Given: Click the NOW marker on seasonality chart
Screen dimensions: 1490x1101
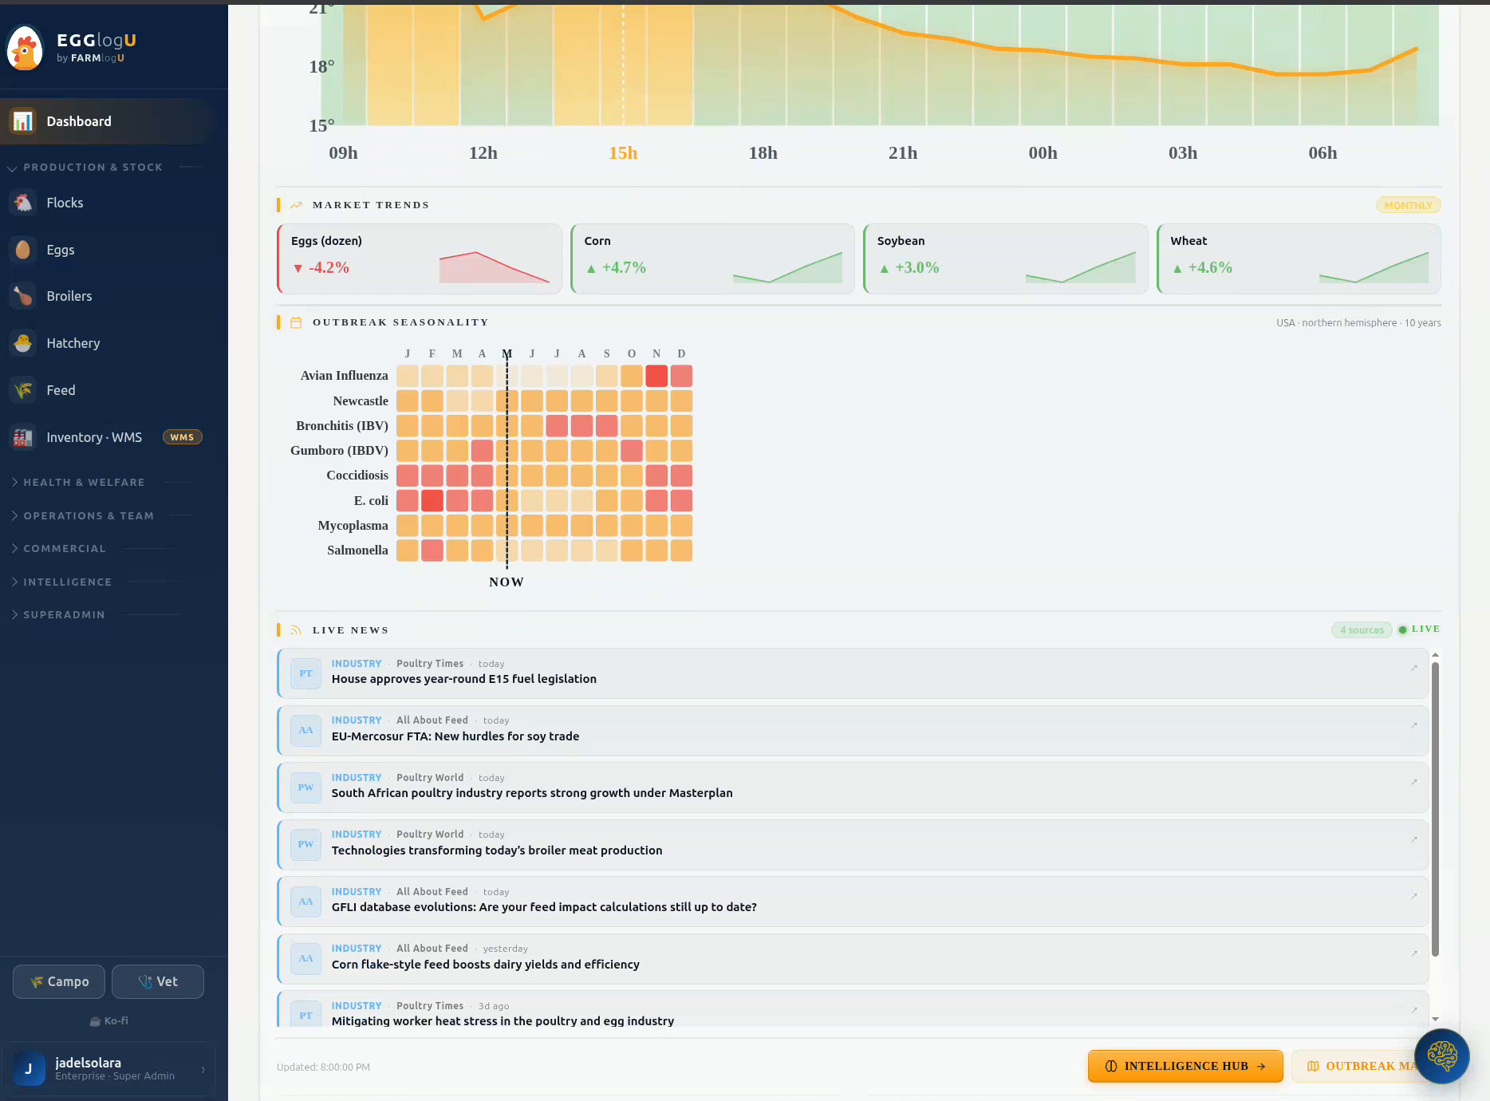Looking at the screenshot, I should click(507, 582).
